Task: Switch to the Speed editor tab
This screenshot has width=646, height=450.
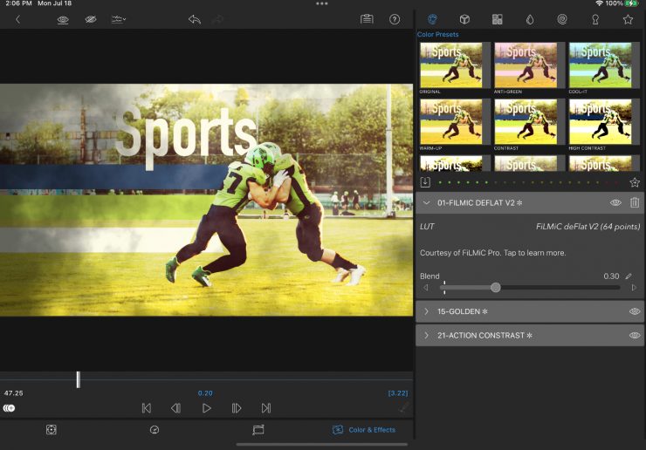Action: click(155, 430)
